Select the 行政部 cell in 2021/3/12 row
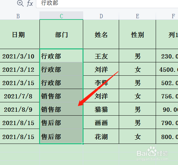This screenshot has width=178, height=165. click(61, 69)
